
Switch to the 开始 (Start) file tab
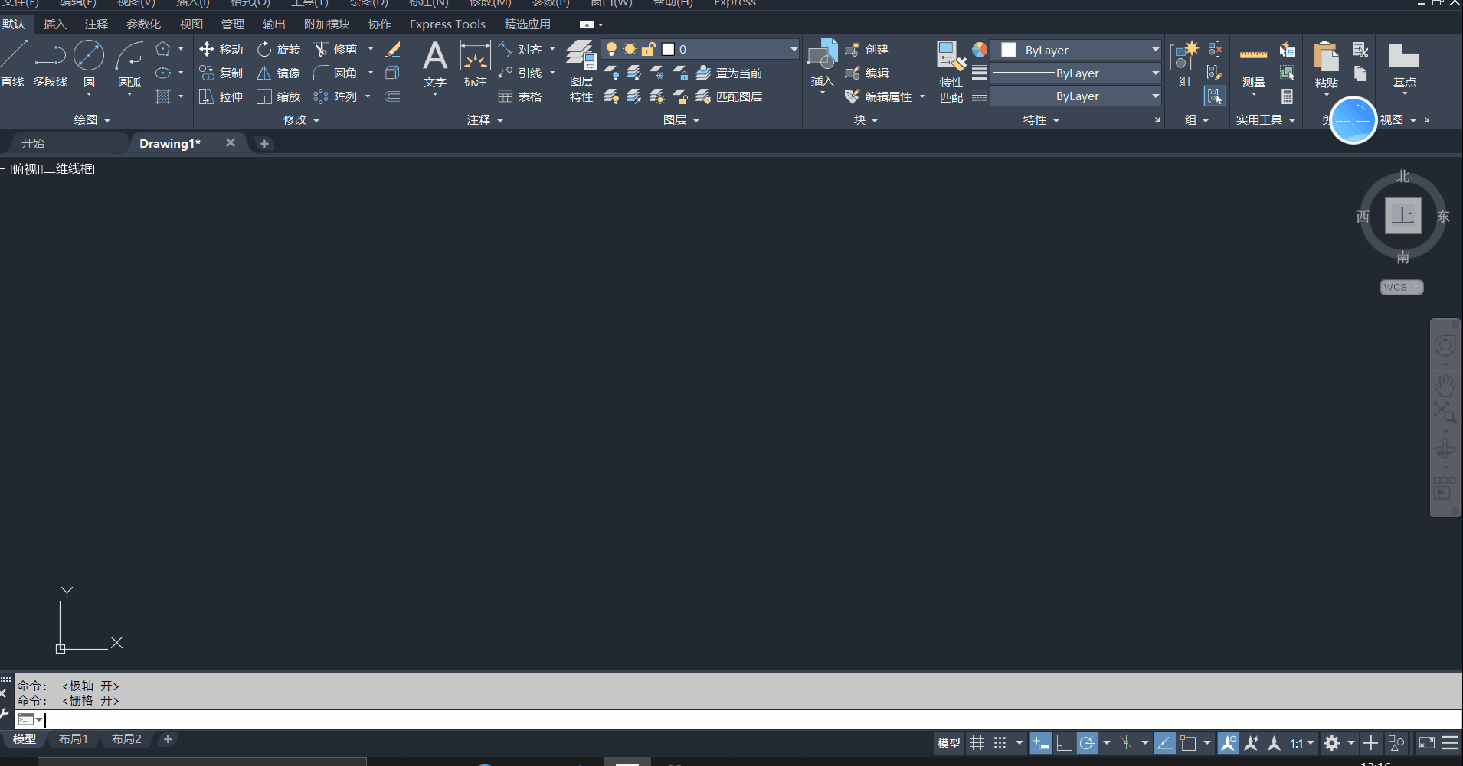tap(33, 143)
